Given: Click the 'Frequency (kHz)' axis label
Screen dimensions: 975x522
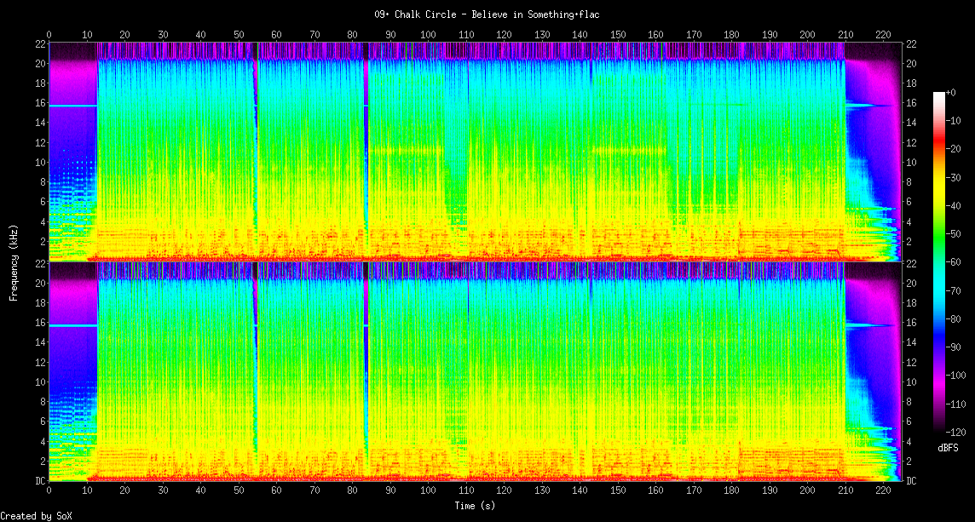Looking at the screenshot, I should (14, 261).
